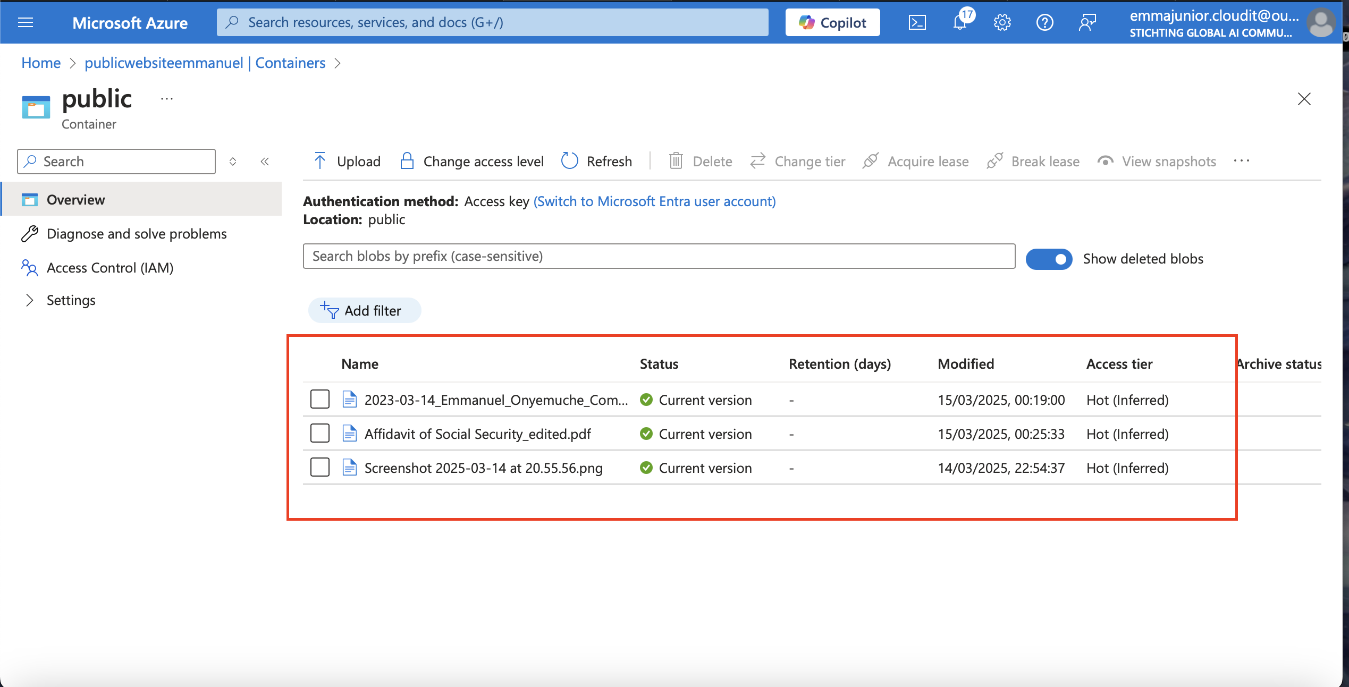Click the Upload toolbar button

tap(347, 161)
